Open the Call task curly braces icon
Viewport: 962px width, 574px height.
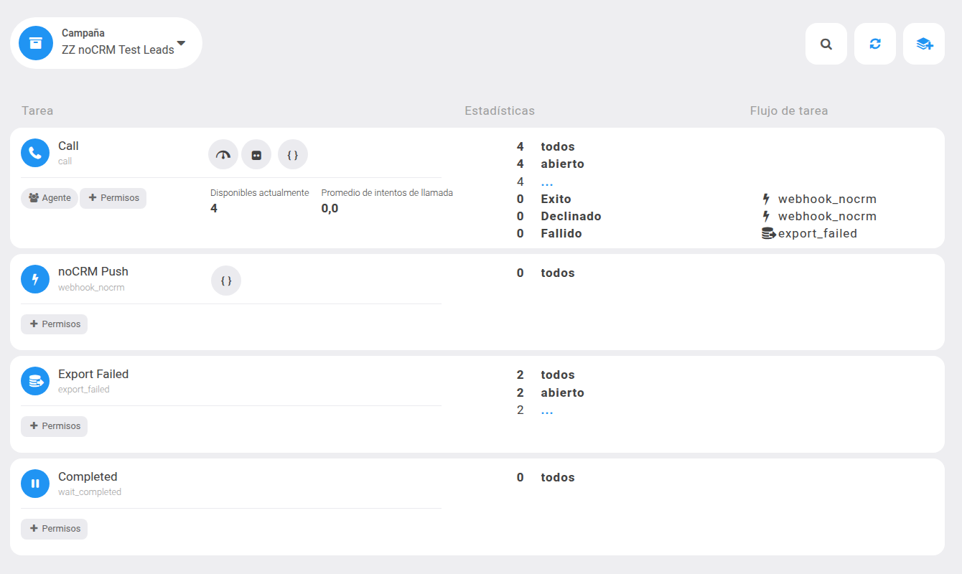click(x=293, y=154)
